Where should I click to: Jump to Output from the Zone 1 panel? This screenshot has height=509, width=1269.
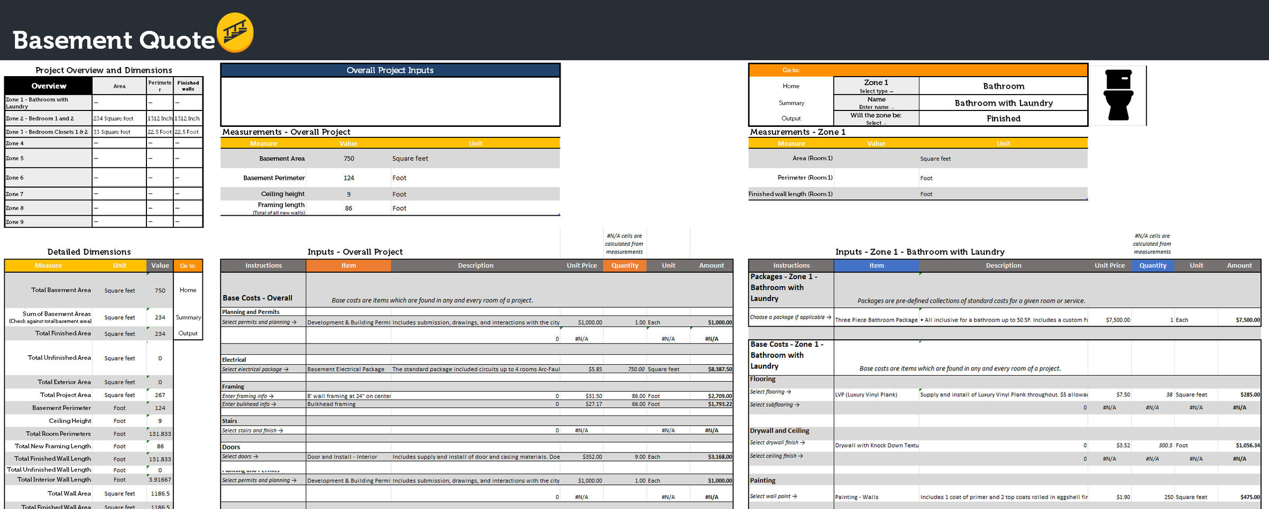click(791, 118)
